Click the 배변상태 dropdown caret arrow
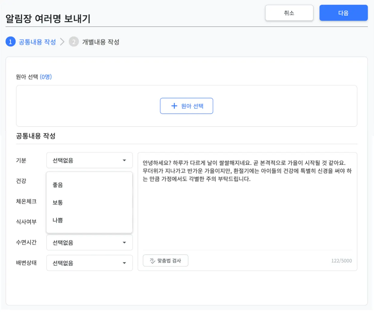This screenshot has height=312, width=374. (124, 263)
